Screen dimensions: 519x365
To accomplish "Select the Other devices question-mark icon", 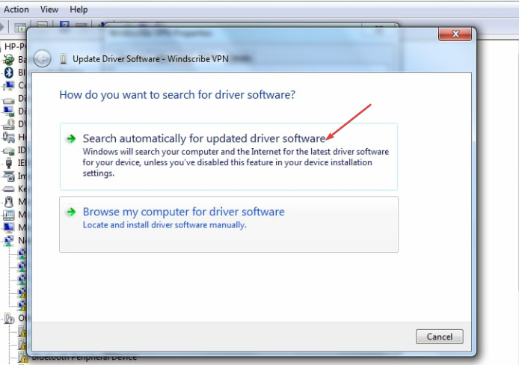I will (x=9, y=319).
